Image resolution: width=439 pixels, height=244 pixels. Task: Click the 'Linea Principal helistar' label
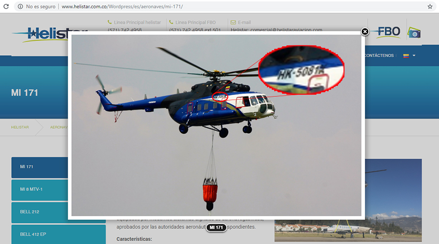pos(137,22)
